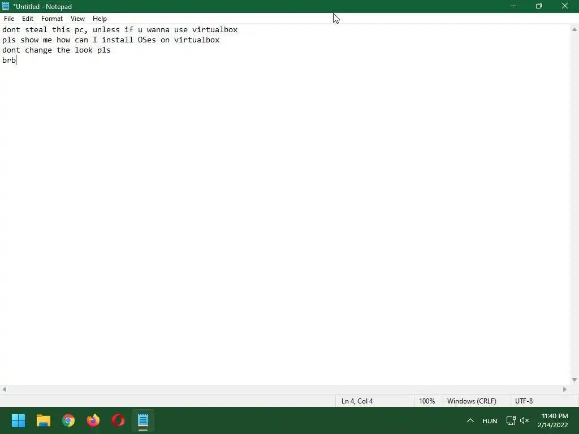Click the scroll left arrow
This screenshot has width=579, height=434.
coord(5,389)
